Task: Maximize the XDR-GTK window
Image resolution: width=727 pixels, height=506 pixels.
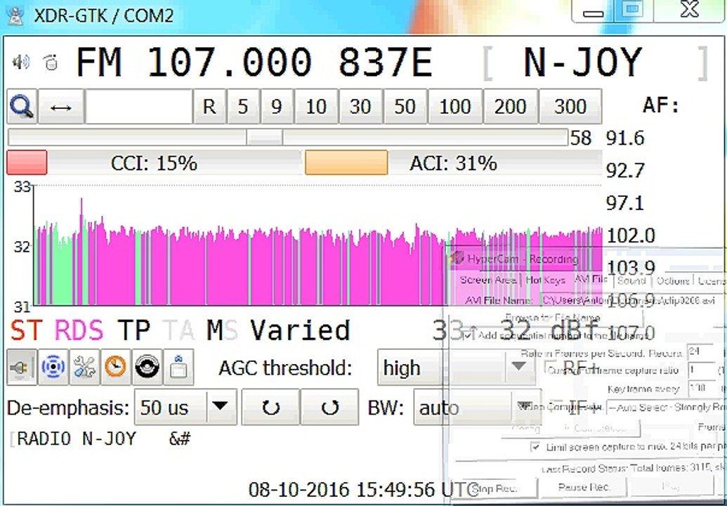Action: pos(634,11)
